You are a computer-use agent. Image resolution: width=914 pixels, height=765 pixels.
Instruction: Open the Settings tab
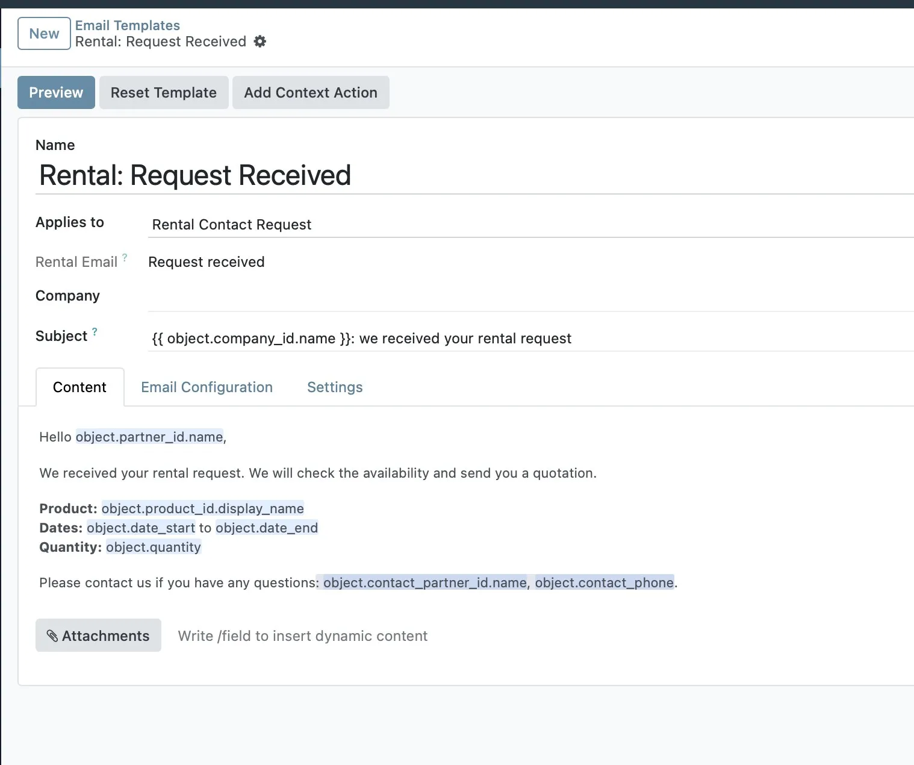(335, 387)
